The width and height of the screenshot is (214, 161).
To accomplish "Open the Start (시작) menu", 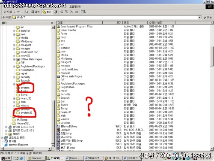I will [x=6, y=158].
